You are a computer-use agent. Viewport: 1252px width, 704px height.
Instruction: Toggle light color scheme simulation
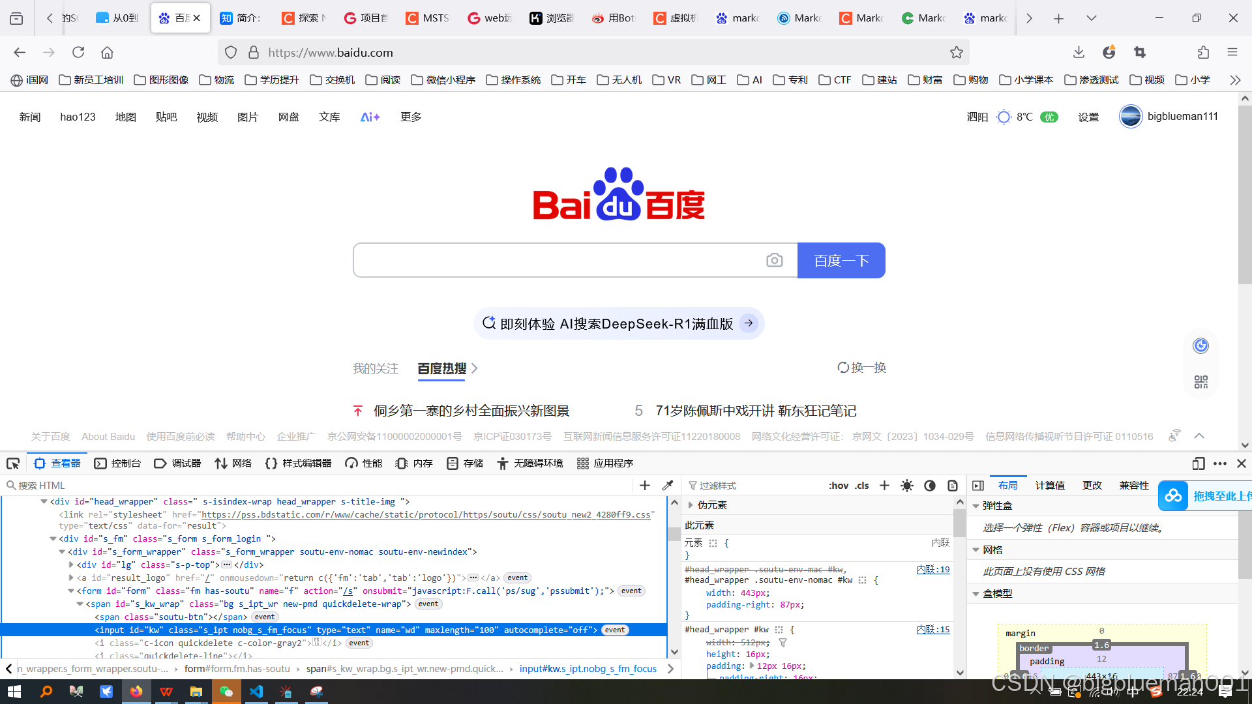pos(906,486)
